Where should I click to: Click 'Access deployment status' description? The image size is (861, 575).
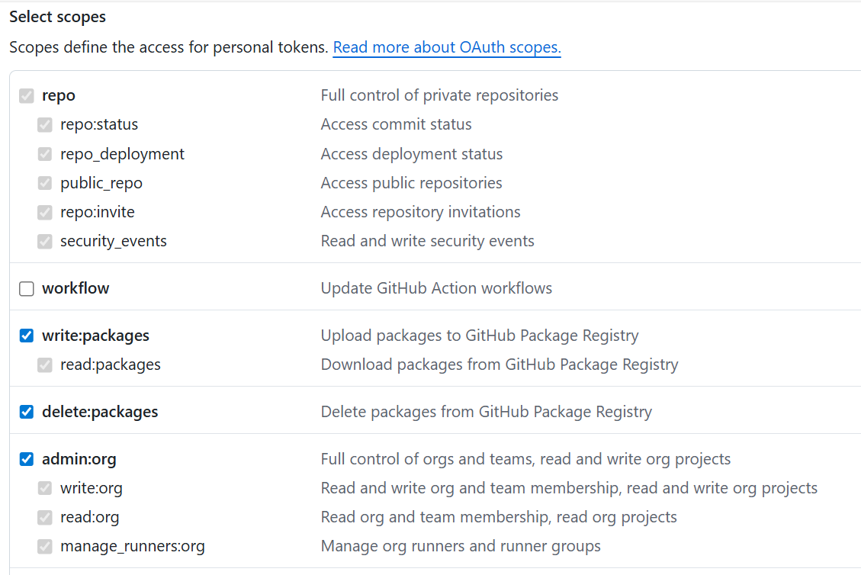[412, 154]
